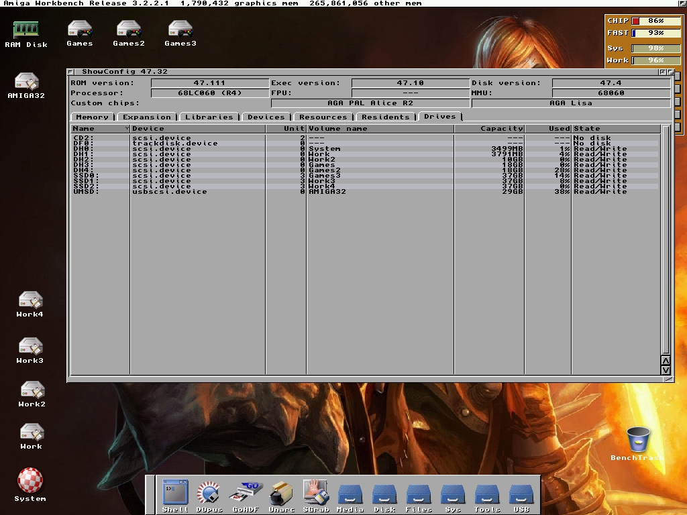Click the Used column header

point(548,128)
